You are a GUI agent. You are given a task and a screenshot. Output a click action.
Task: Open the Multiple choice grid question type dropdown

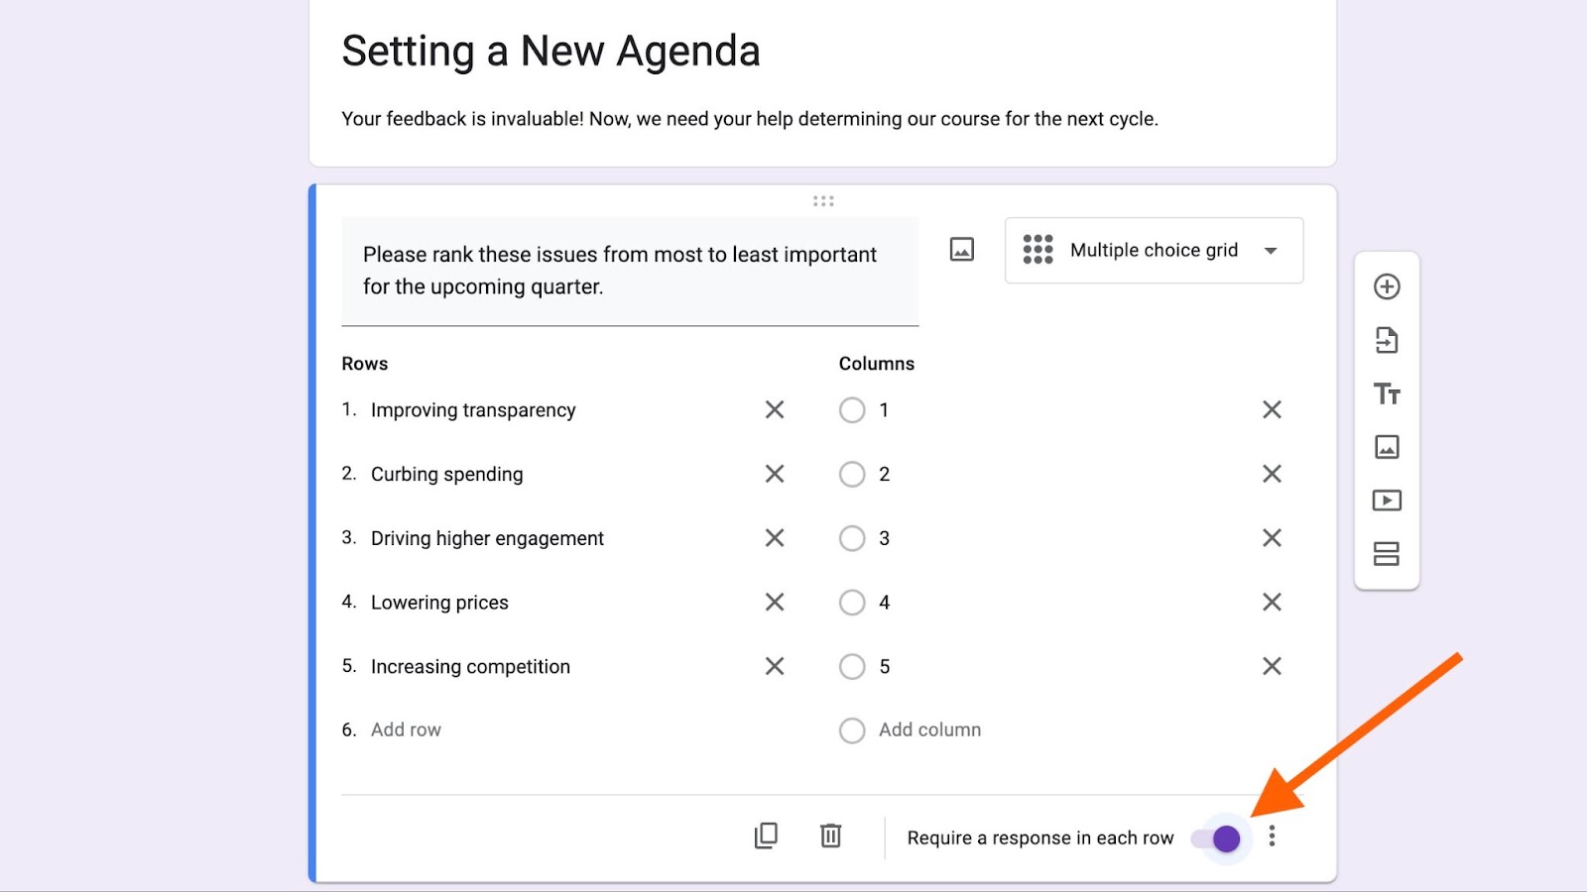[x=1270, y=250]
